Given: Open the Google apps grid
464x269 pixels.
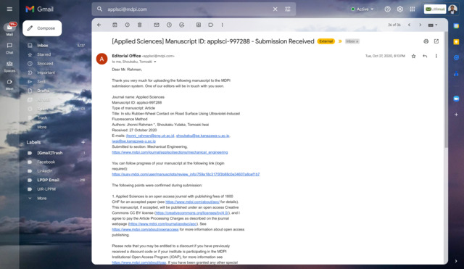Looking at the screenshot, I should pyautogui.click(x=413, y=9).
